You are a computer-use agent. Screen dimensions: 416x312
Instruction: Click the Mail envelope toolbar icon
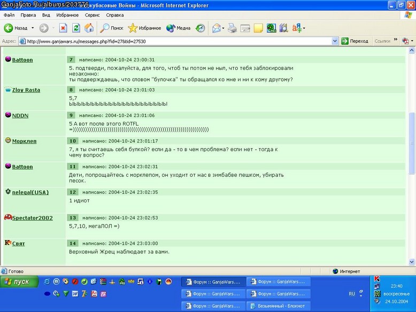click(216, 28)
